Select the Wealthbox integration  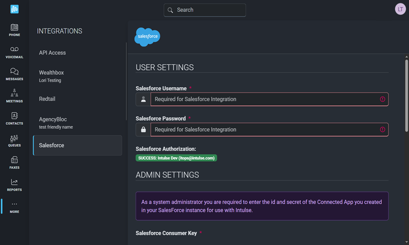click(51, 76)
